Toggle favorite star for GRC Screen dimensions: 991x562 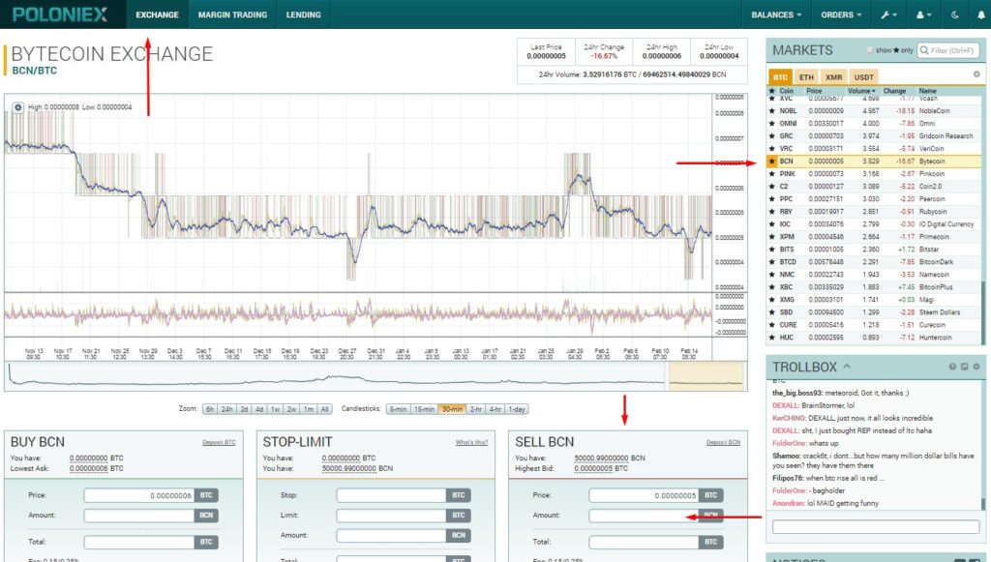771,136
